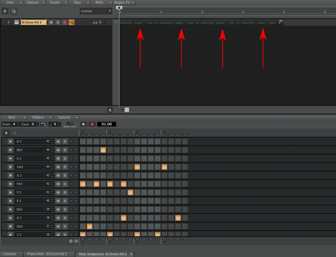Adjust the Steps per beat stepper

pos(37,124)
